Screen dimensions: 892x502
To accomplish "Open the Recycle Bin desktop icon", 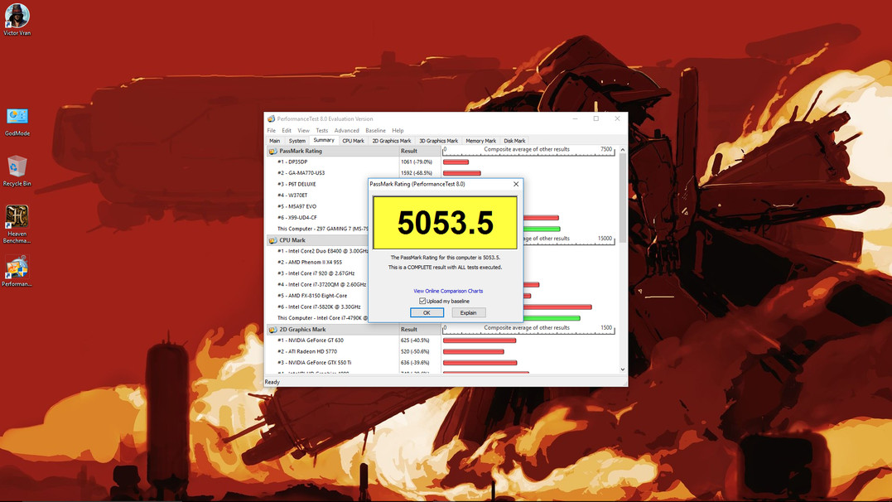I will click(17, 171).
